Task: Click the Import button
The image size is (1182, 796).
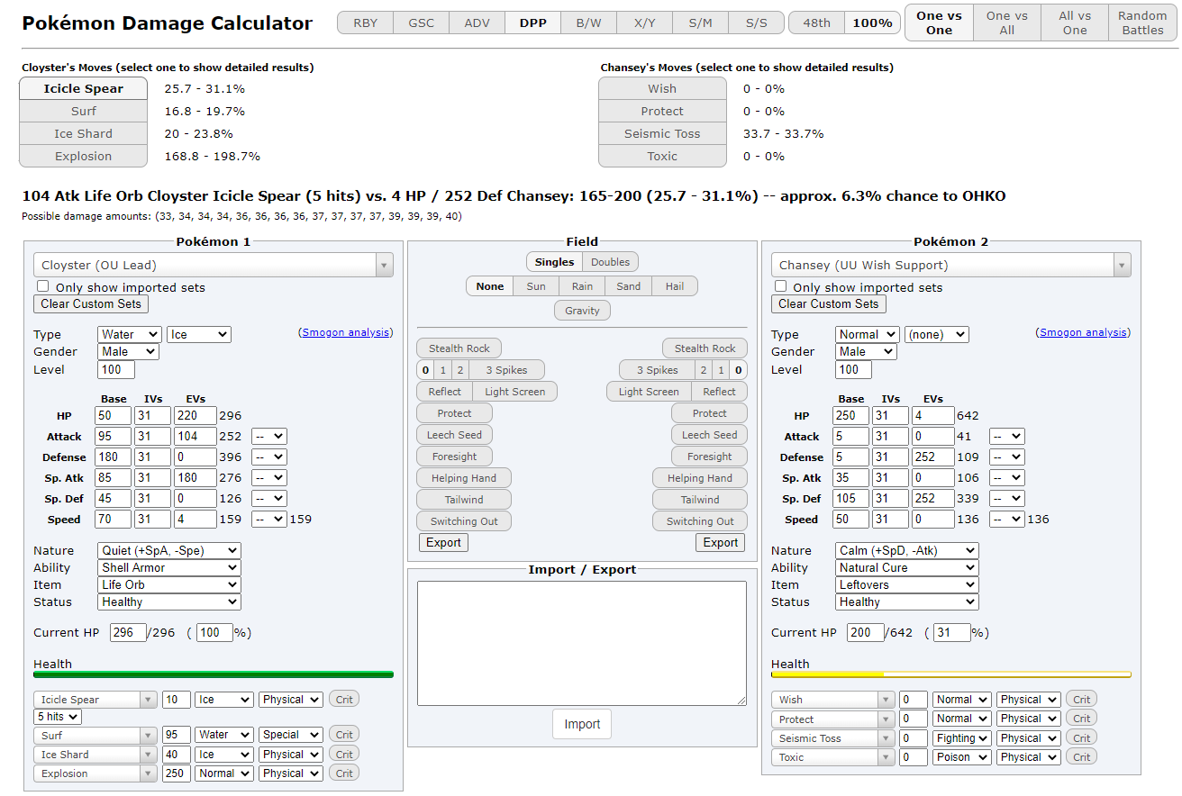Action: (x=582, y=724)
